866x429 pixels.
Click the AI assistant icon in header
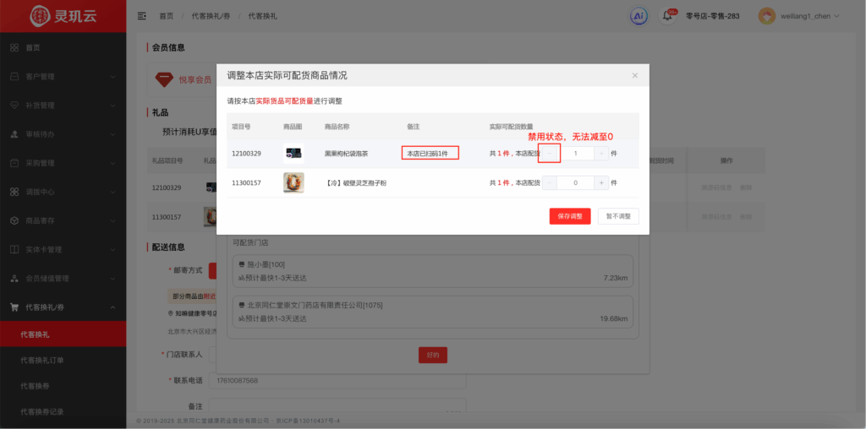(639, 16)
